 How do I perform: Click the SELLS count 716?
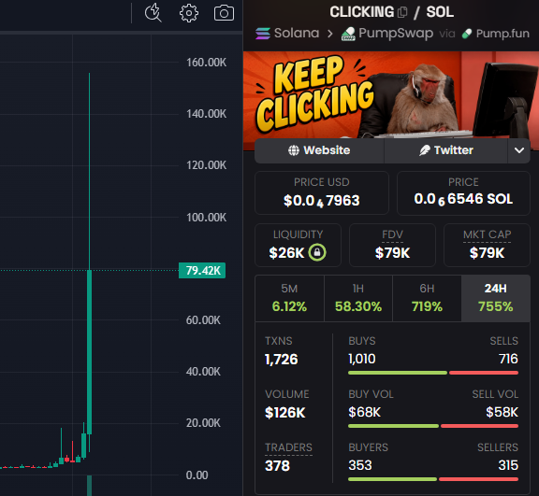tap(508, 359)
